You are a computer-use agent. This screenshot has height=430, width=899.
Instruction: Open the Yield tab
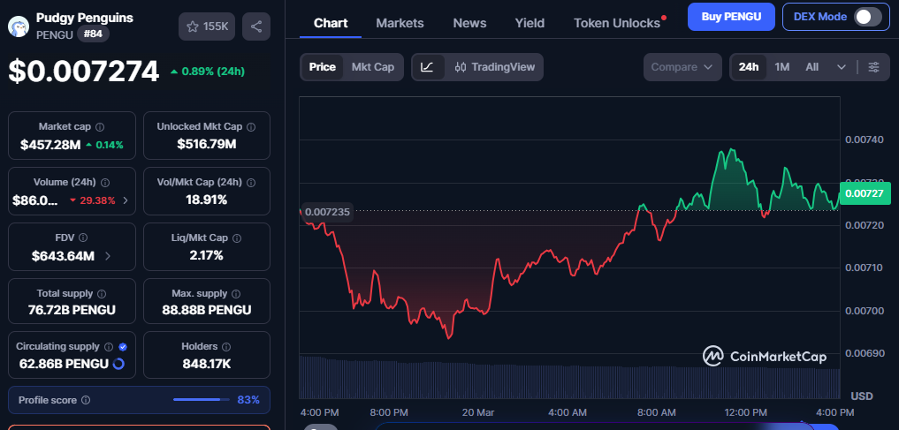pos(529,23)
